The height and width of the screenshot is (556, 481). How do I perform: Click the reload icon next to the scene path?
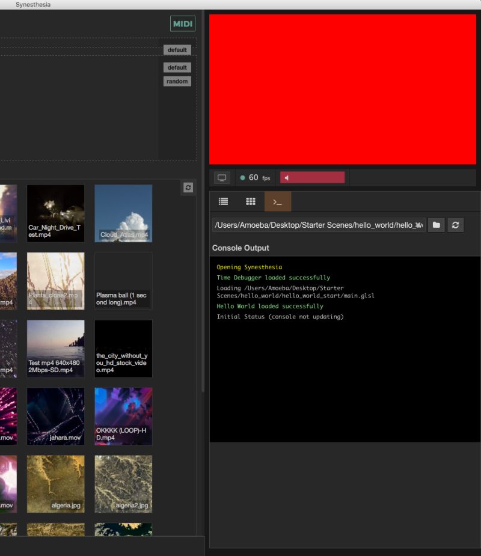455,225
